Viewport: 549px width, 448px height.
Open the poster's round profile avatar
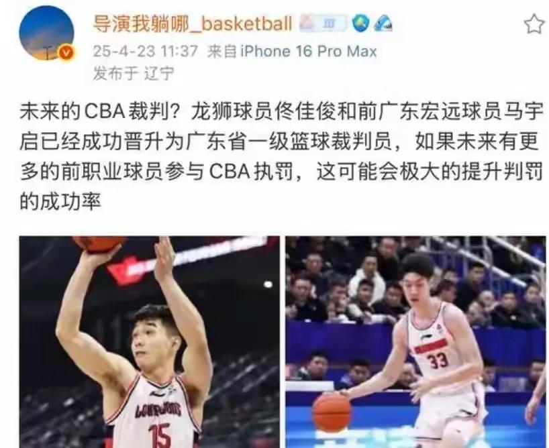(46, 34)
